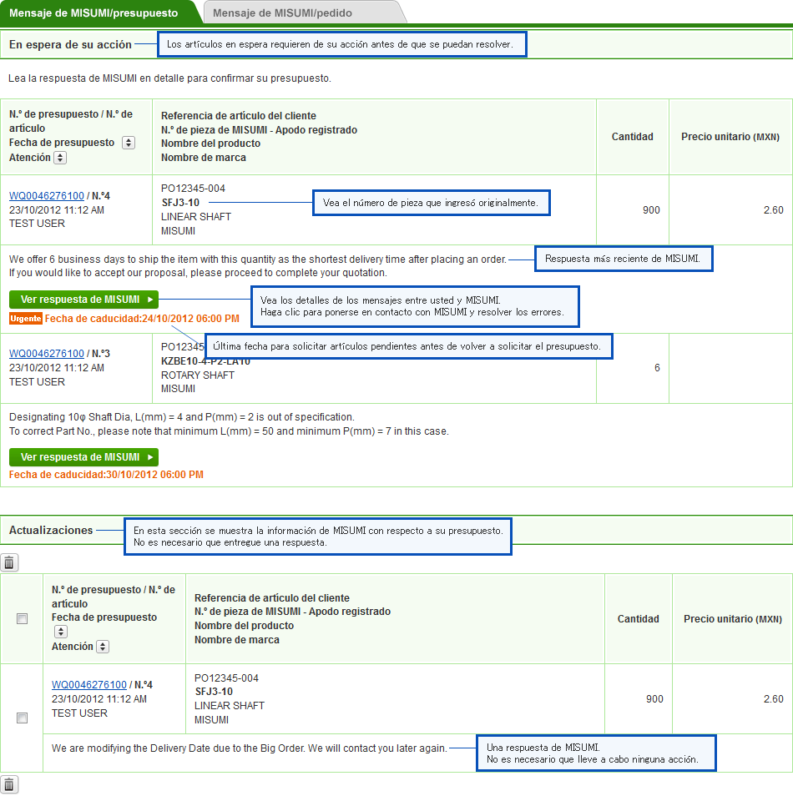Screen dimensions: 793x796
Task: Click the Cantidad header in the En espera table
Action: (633, 137)
